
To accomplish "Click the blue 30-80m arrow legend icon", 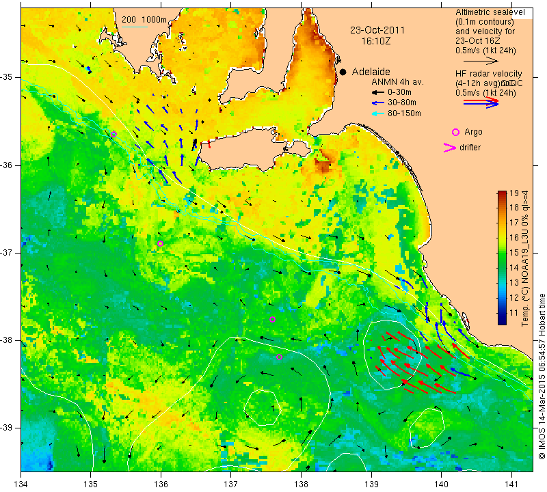I will pos(378,103).
